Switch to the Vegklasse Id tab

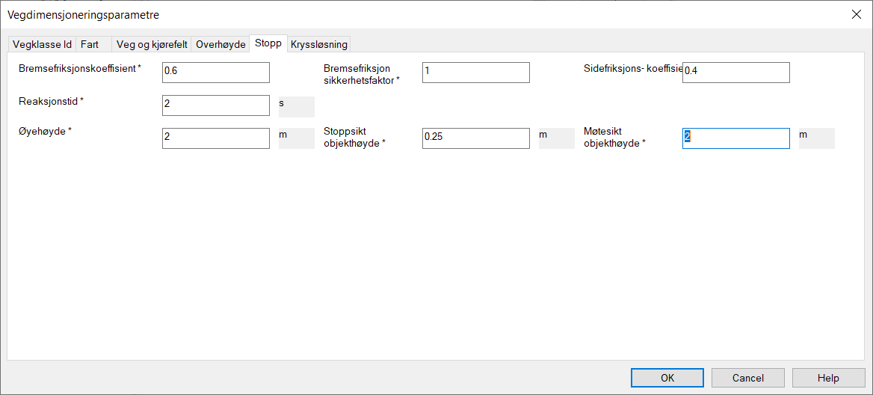point(42,44)
